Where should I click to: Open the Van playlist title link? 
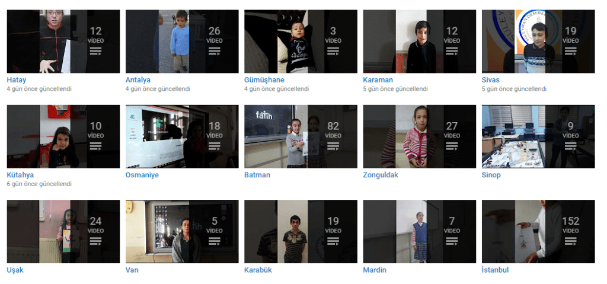[132, 270]
